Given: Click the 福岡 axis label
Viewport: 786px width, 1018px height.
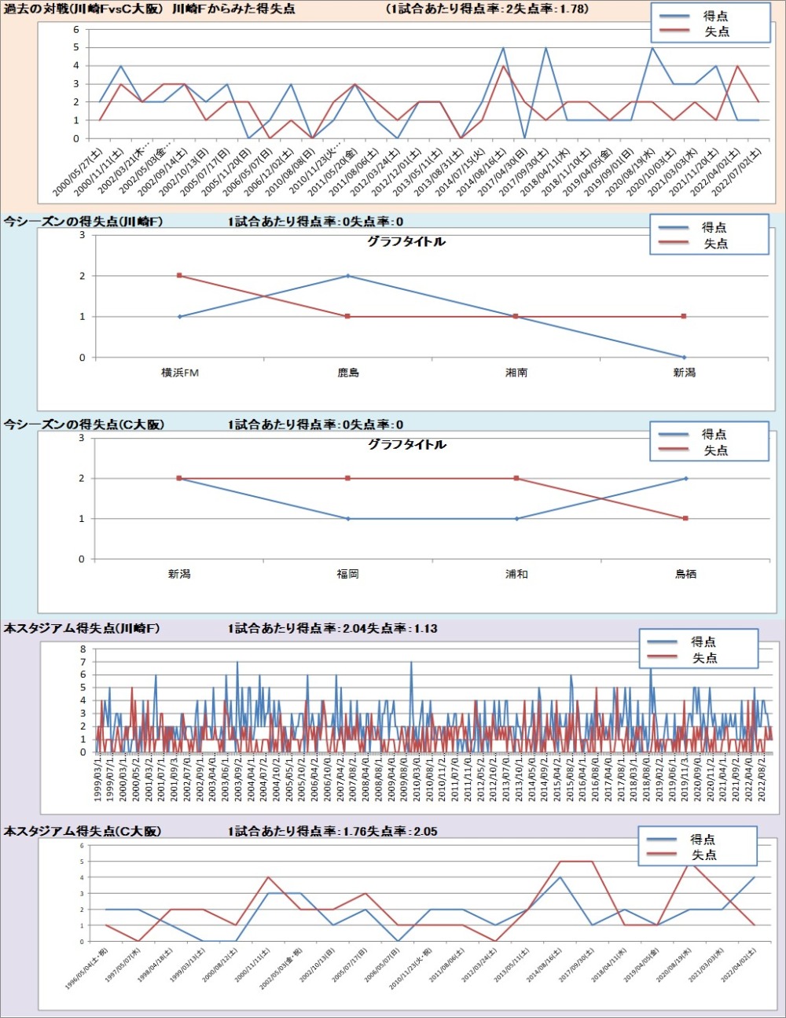Looking at the screenshot, I should (x=348, y=575).
